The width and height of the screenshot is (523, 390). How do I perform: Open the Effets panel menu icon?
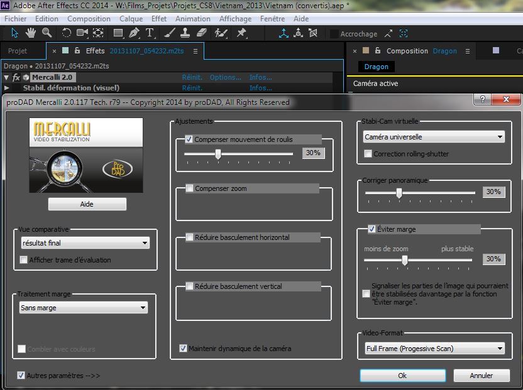point(195,51)
